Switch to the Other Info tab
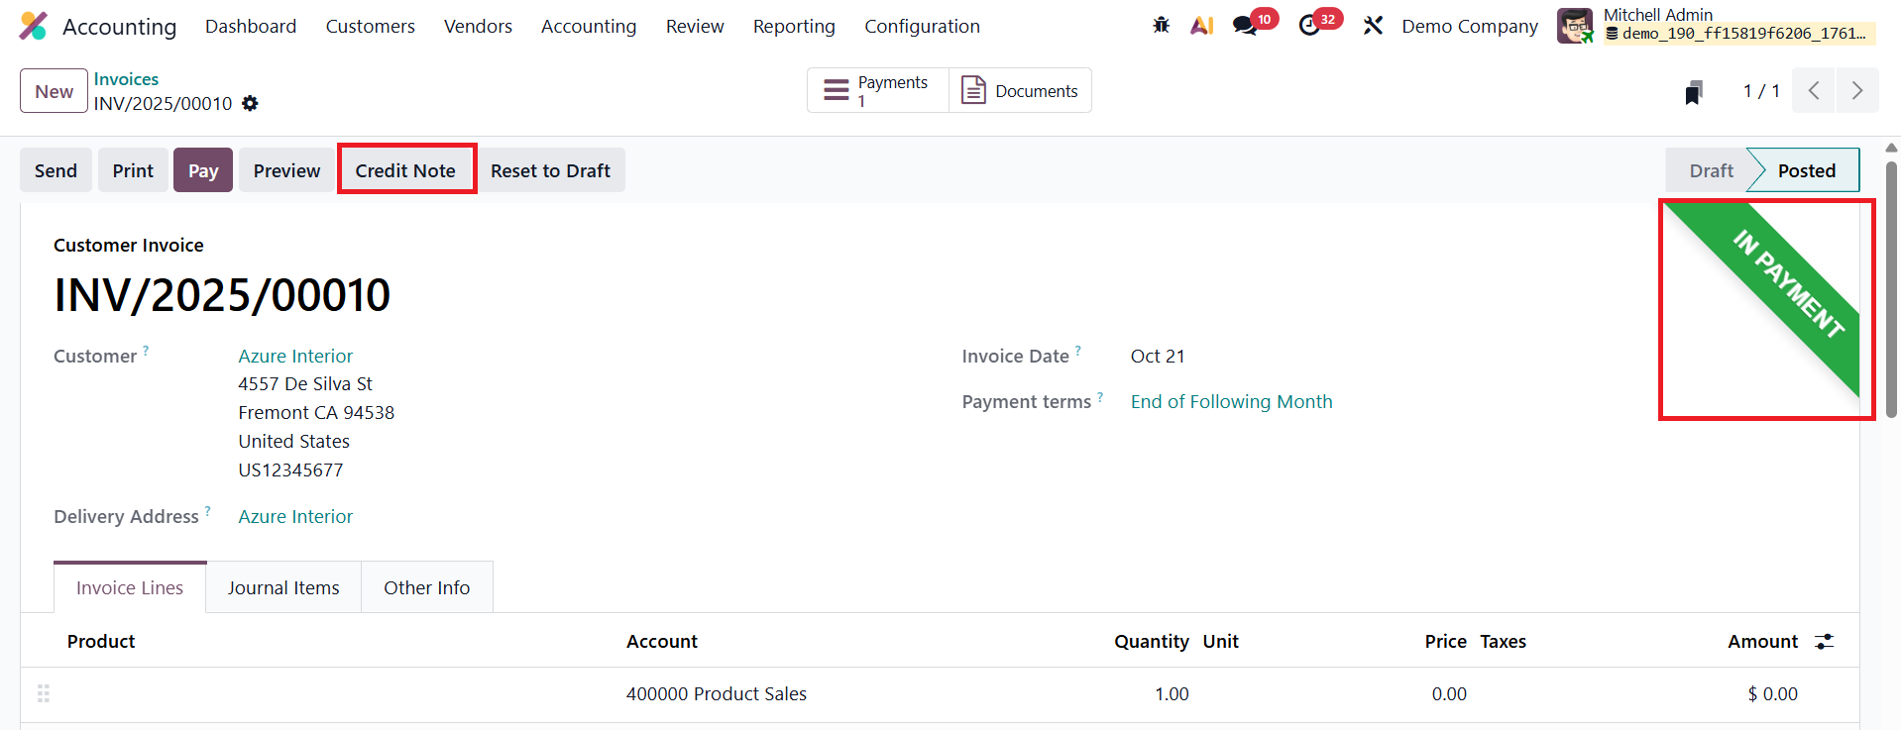1901x730 pixels. pyautogui.click(x=427, y=588)
